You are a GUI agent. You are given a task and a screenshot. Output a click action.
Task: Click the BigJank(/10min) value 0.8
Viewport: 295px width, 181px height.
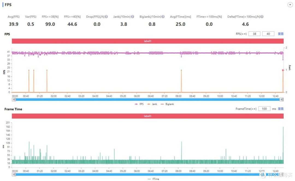point(152,24)
